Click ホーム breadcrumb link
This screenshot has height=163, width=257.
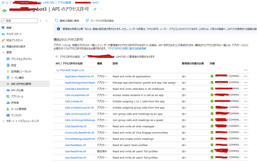point(5,3)
